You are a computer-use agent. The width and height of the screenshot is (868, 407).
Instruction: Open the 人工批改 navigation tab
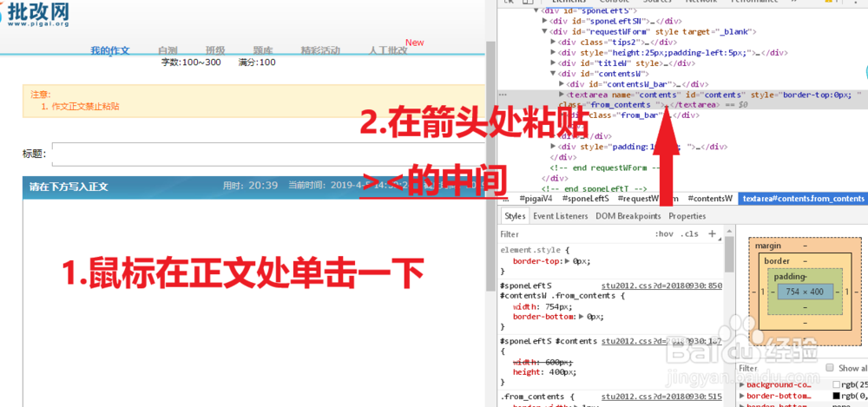[388, 50]
